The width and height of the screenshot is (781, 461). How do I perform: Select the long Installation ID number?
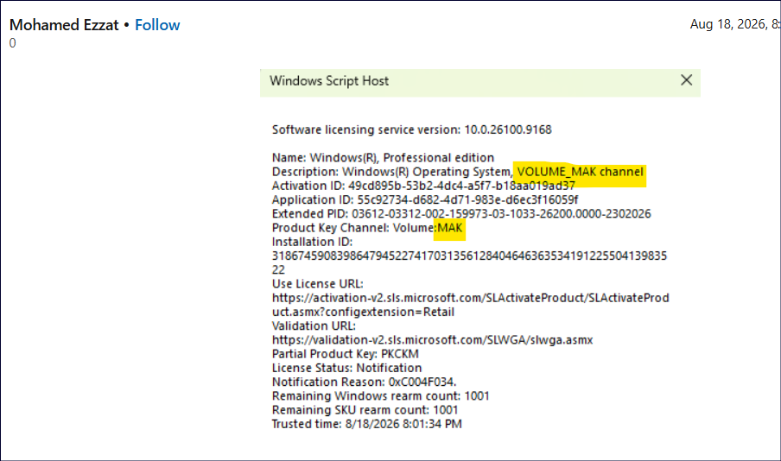[x=469, y=262]
